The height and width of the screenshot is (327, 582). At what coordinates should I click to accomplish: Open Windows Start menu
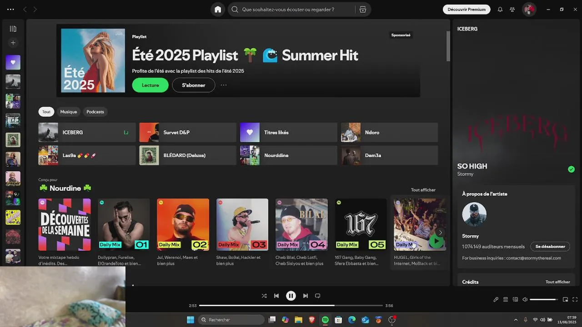(x=191, y=320)
